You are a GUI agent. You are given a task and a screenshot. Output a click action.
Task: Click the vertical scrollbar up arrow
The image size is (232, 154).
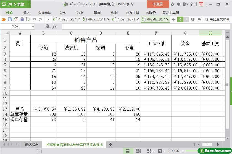point(227,37)
